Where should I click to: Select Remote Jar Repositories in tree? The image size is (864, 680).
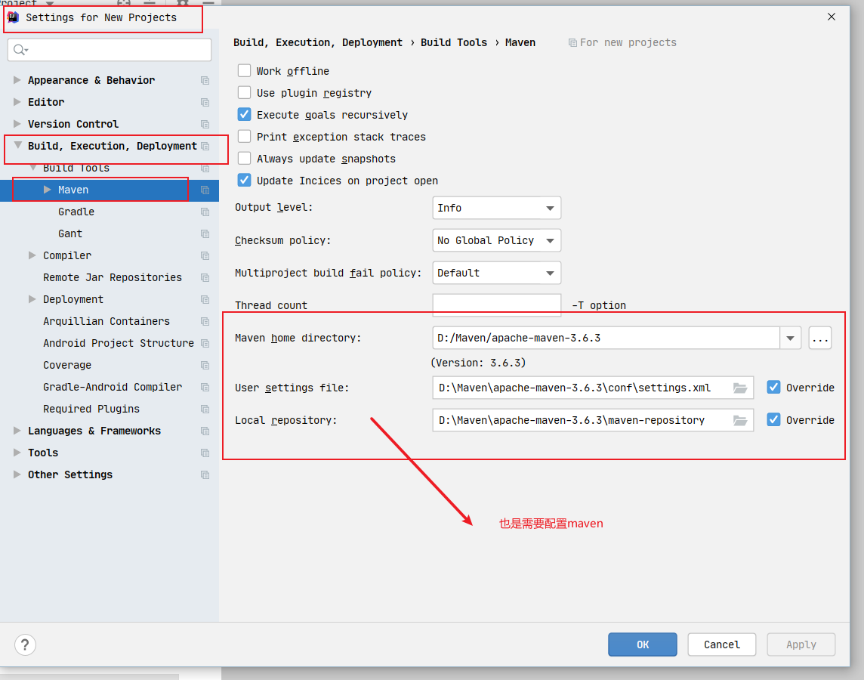coord(113,277)
